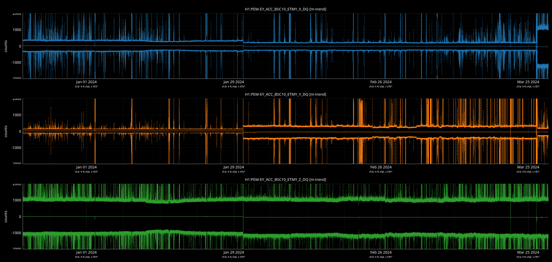Click the -1000 y-axis tick on green plot
The image size is (552, 262).
coord(16,233)
